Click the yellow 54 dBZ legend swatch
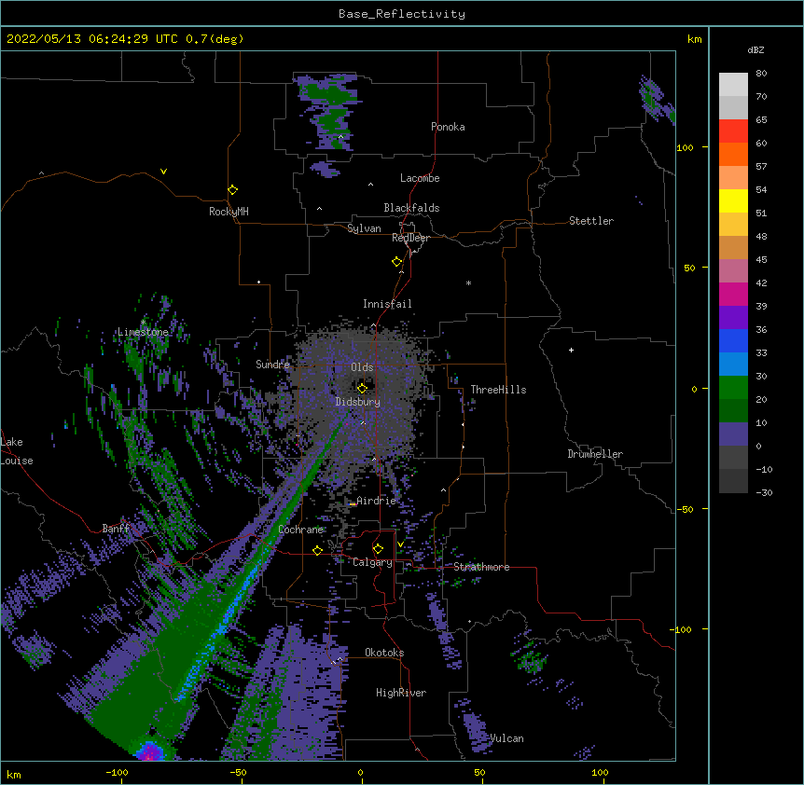The image size is (804, 785). [x=733, y=200]
